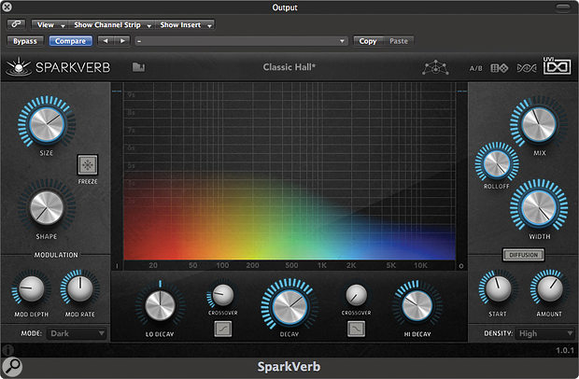Toggle the Bypass button
This screenshot has height=379, width=579.
click(25, 41)
